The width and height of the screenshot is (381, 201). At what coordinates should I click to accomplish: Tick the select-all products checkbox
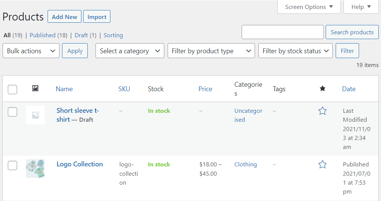click(x=12, y=89)
